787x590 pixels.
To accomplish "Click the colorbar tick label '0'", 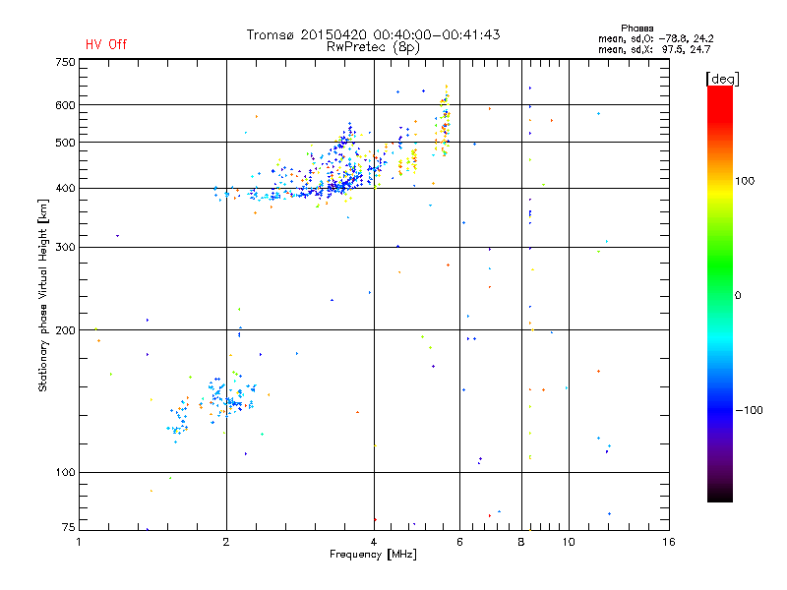I will [738, 295].
